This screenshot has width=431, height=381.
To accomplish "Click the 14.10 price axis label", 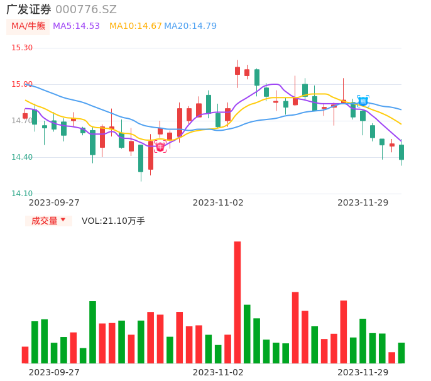I will click(x=22, y=194).
